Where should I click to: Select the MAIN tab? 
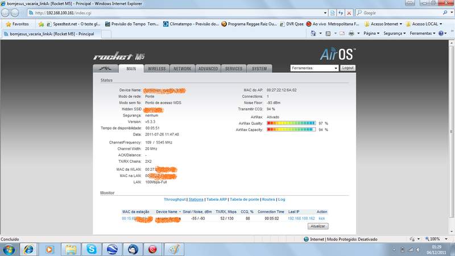[131, 68]
